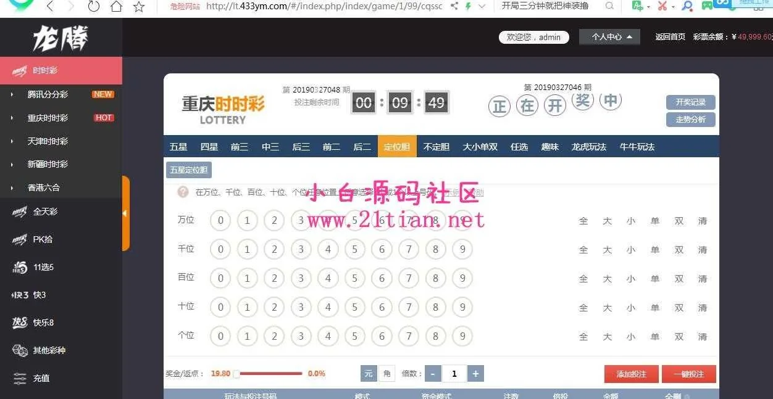
Task: Click the bookmark star icon
Action: (139, 7)
